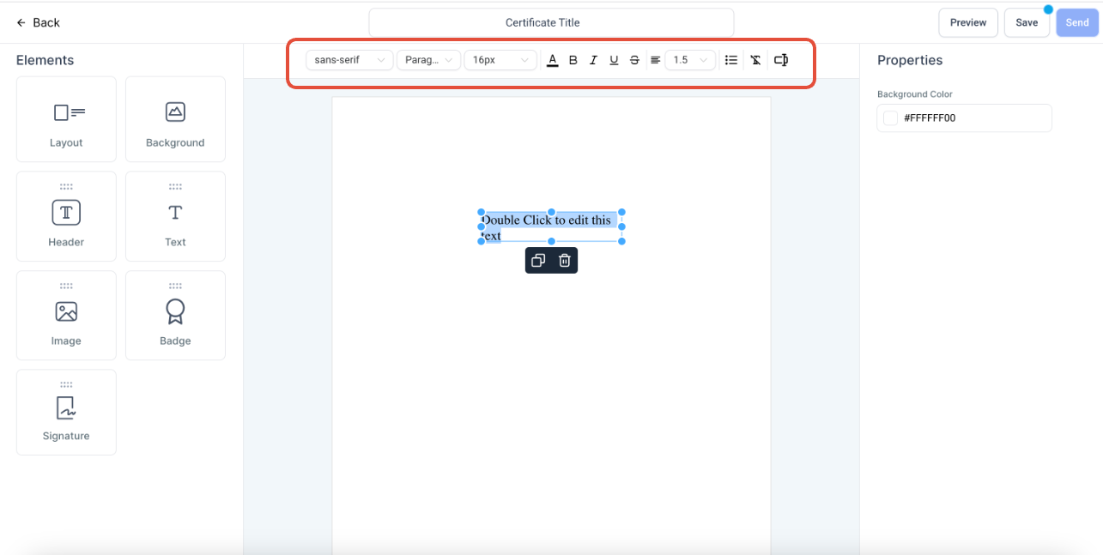Image resolution: width=1103 pixels, height=555 pixels.
Task: Open text alignment options
Action: pyautogui.click(x=655, y=60)
